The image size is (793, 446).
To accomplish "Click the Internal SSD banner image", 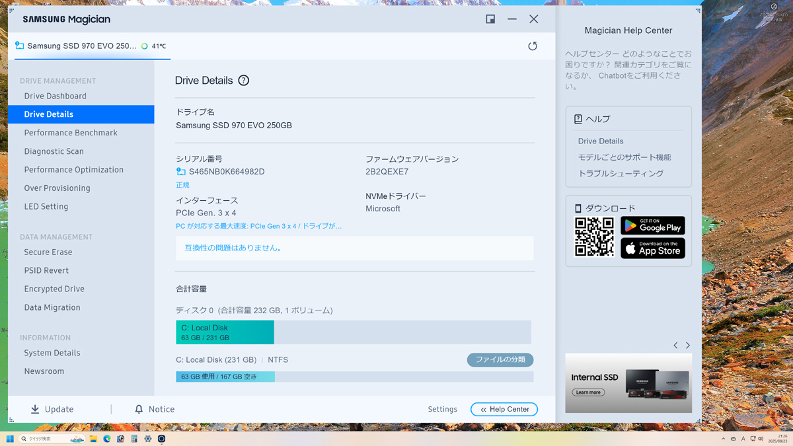I will tap(628, 383).
